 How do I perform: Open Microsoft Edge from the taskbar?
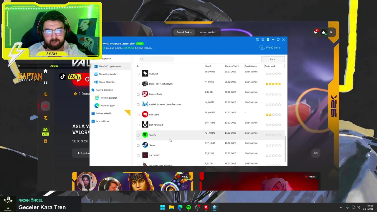coord(180,207)
